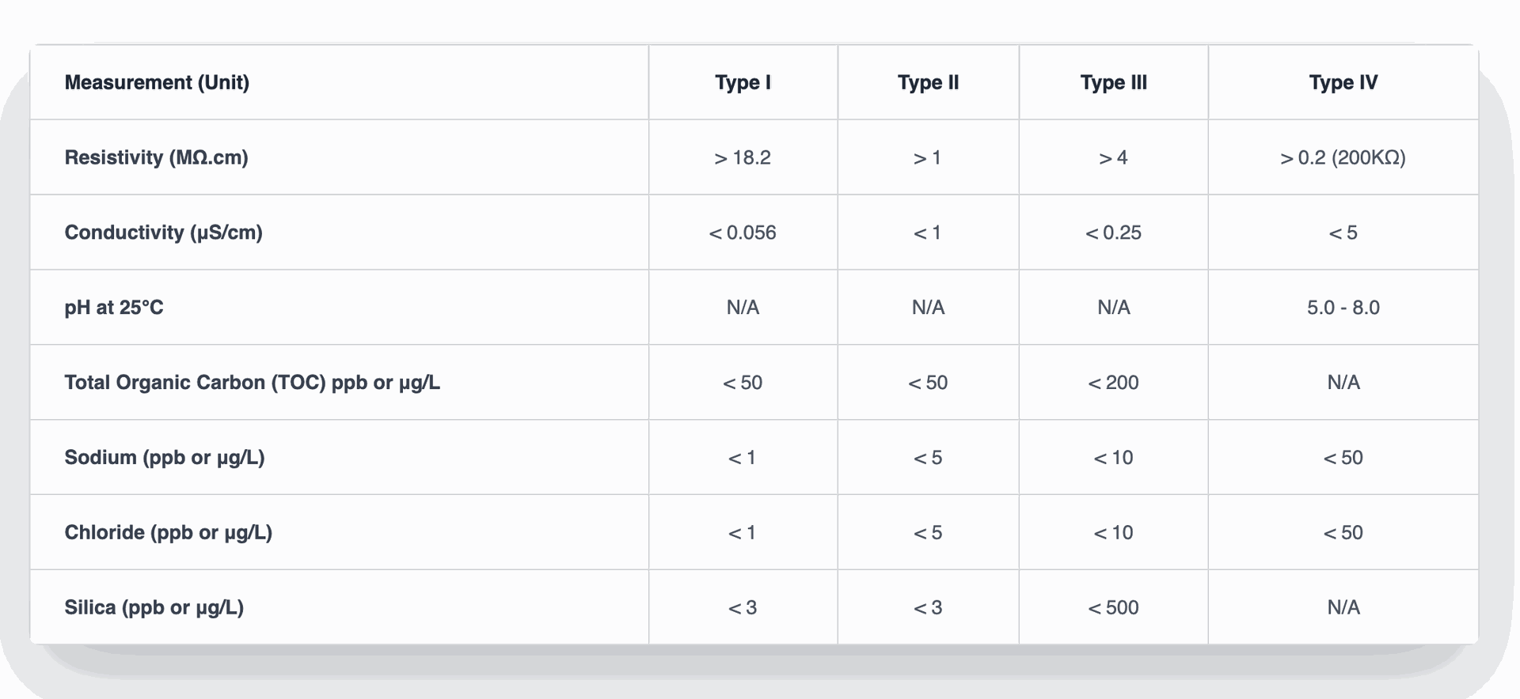1520x699 pixels.
Task: Select the "Chloride (ppb or µg/L)" row label
Action: 168,532
